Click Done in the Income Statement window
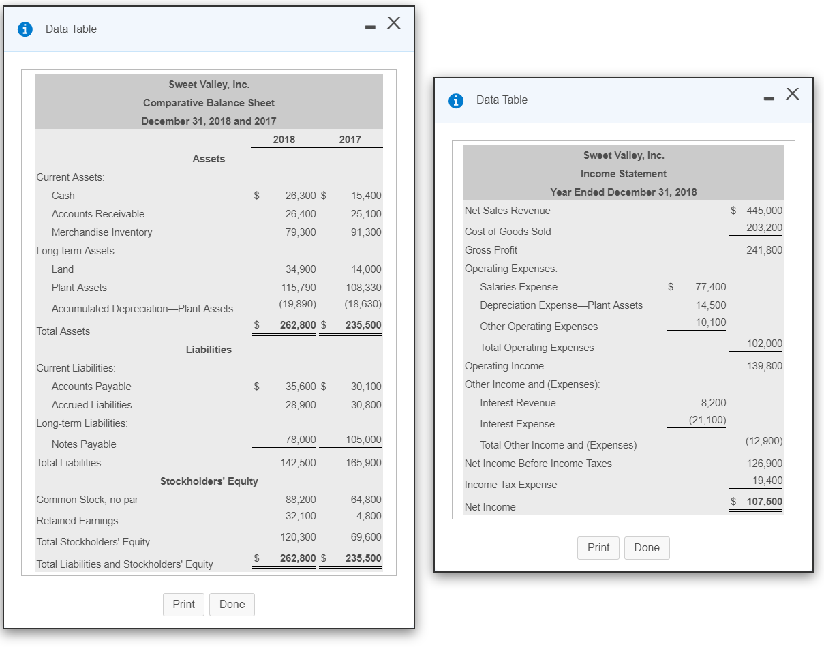Screen dimensions: 824x651 (x=647, y=547)
